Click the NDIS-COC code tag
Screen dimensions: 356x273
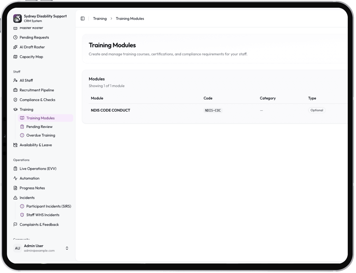pyautogui.click(x=213, y=110)
